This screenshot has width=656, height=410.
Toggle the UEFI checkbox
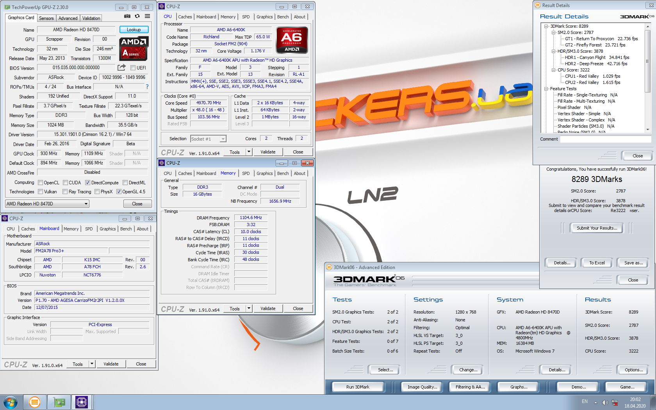[133, 68]
